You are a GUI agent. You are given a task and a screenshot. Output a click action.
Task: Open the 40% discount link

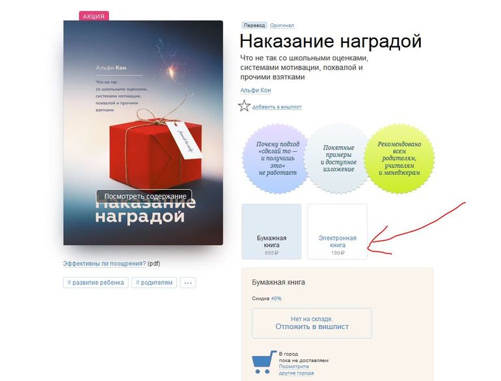coord(276,298)
